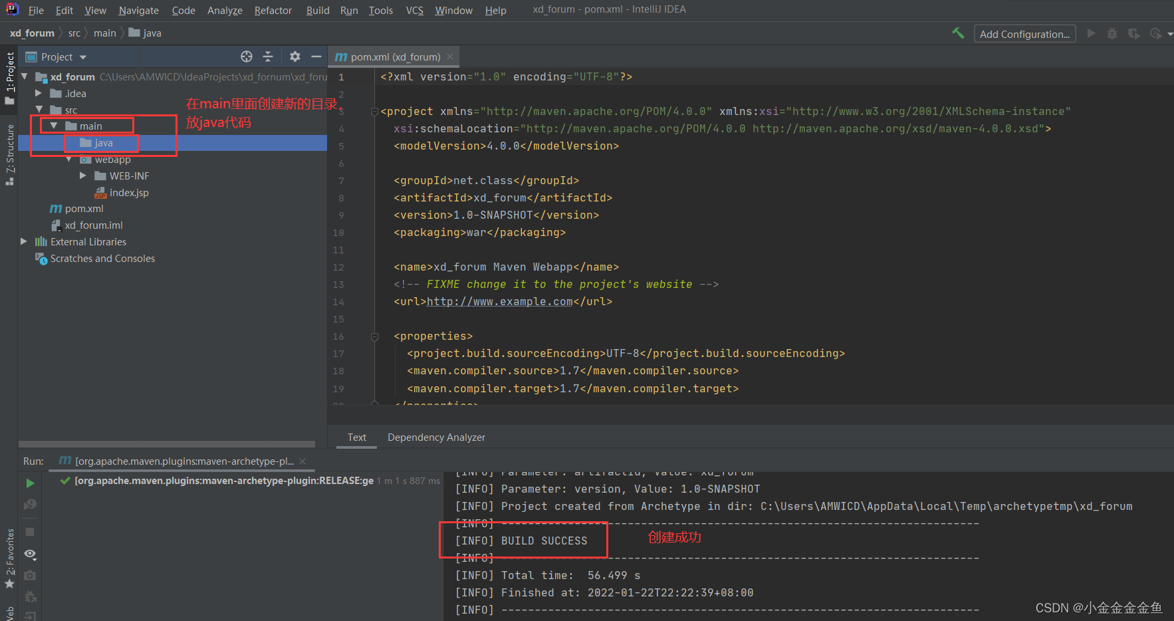Open the VCS menu
Viewport: 1174px width, 621px height.
click(x=414, y=11)
